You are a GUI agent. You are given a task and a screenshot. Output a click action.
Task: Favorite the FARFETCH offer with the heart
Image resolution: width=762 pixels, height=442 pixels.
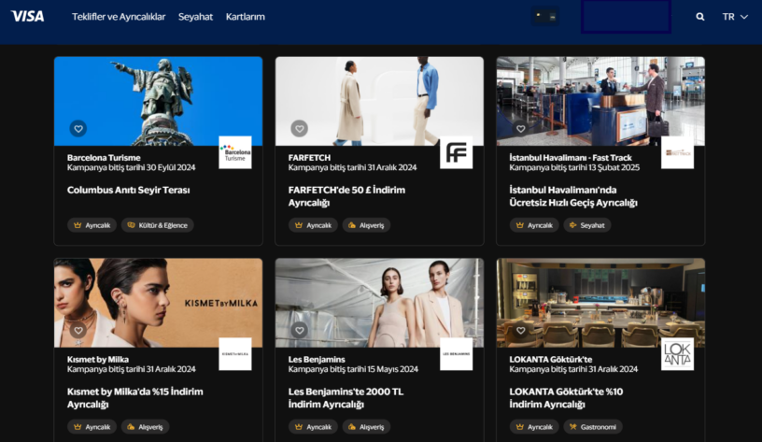300,128
